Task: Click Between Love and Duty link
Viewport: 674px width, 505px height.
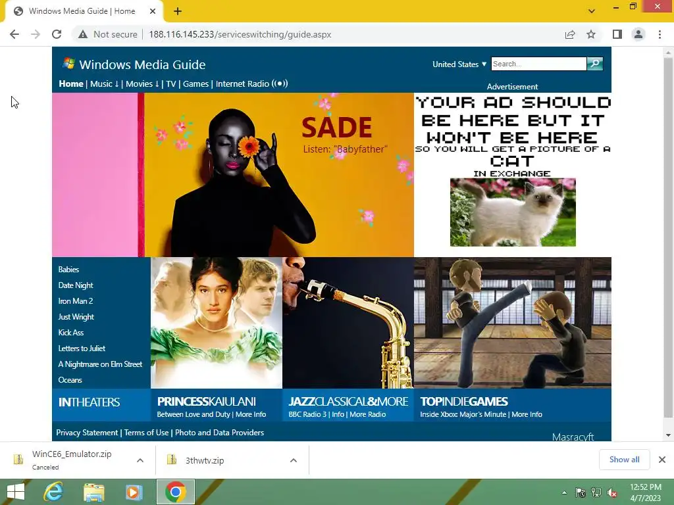Action: coord(194,414)
